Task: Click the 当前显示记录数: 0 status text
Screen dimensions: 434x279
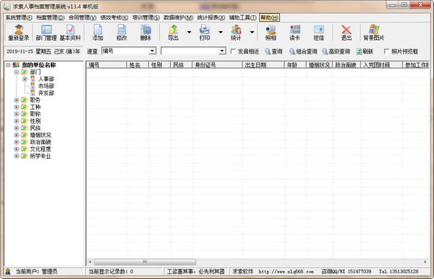Action: click(111, 272)
